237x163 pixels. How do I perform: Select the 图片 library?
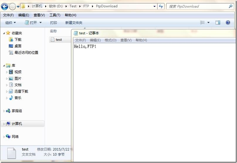[x=18, y=78]
